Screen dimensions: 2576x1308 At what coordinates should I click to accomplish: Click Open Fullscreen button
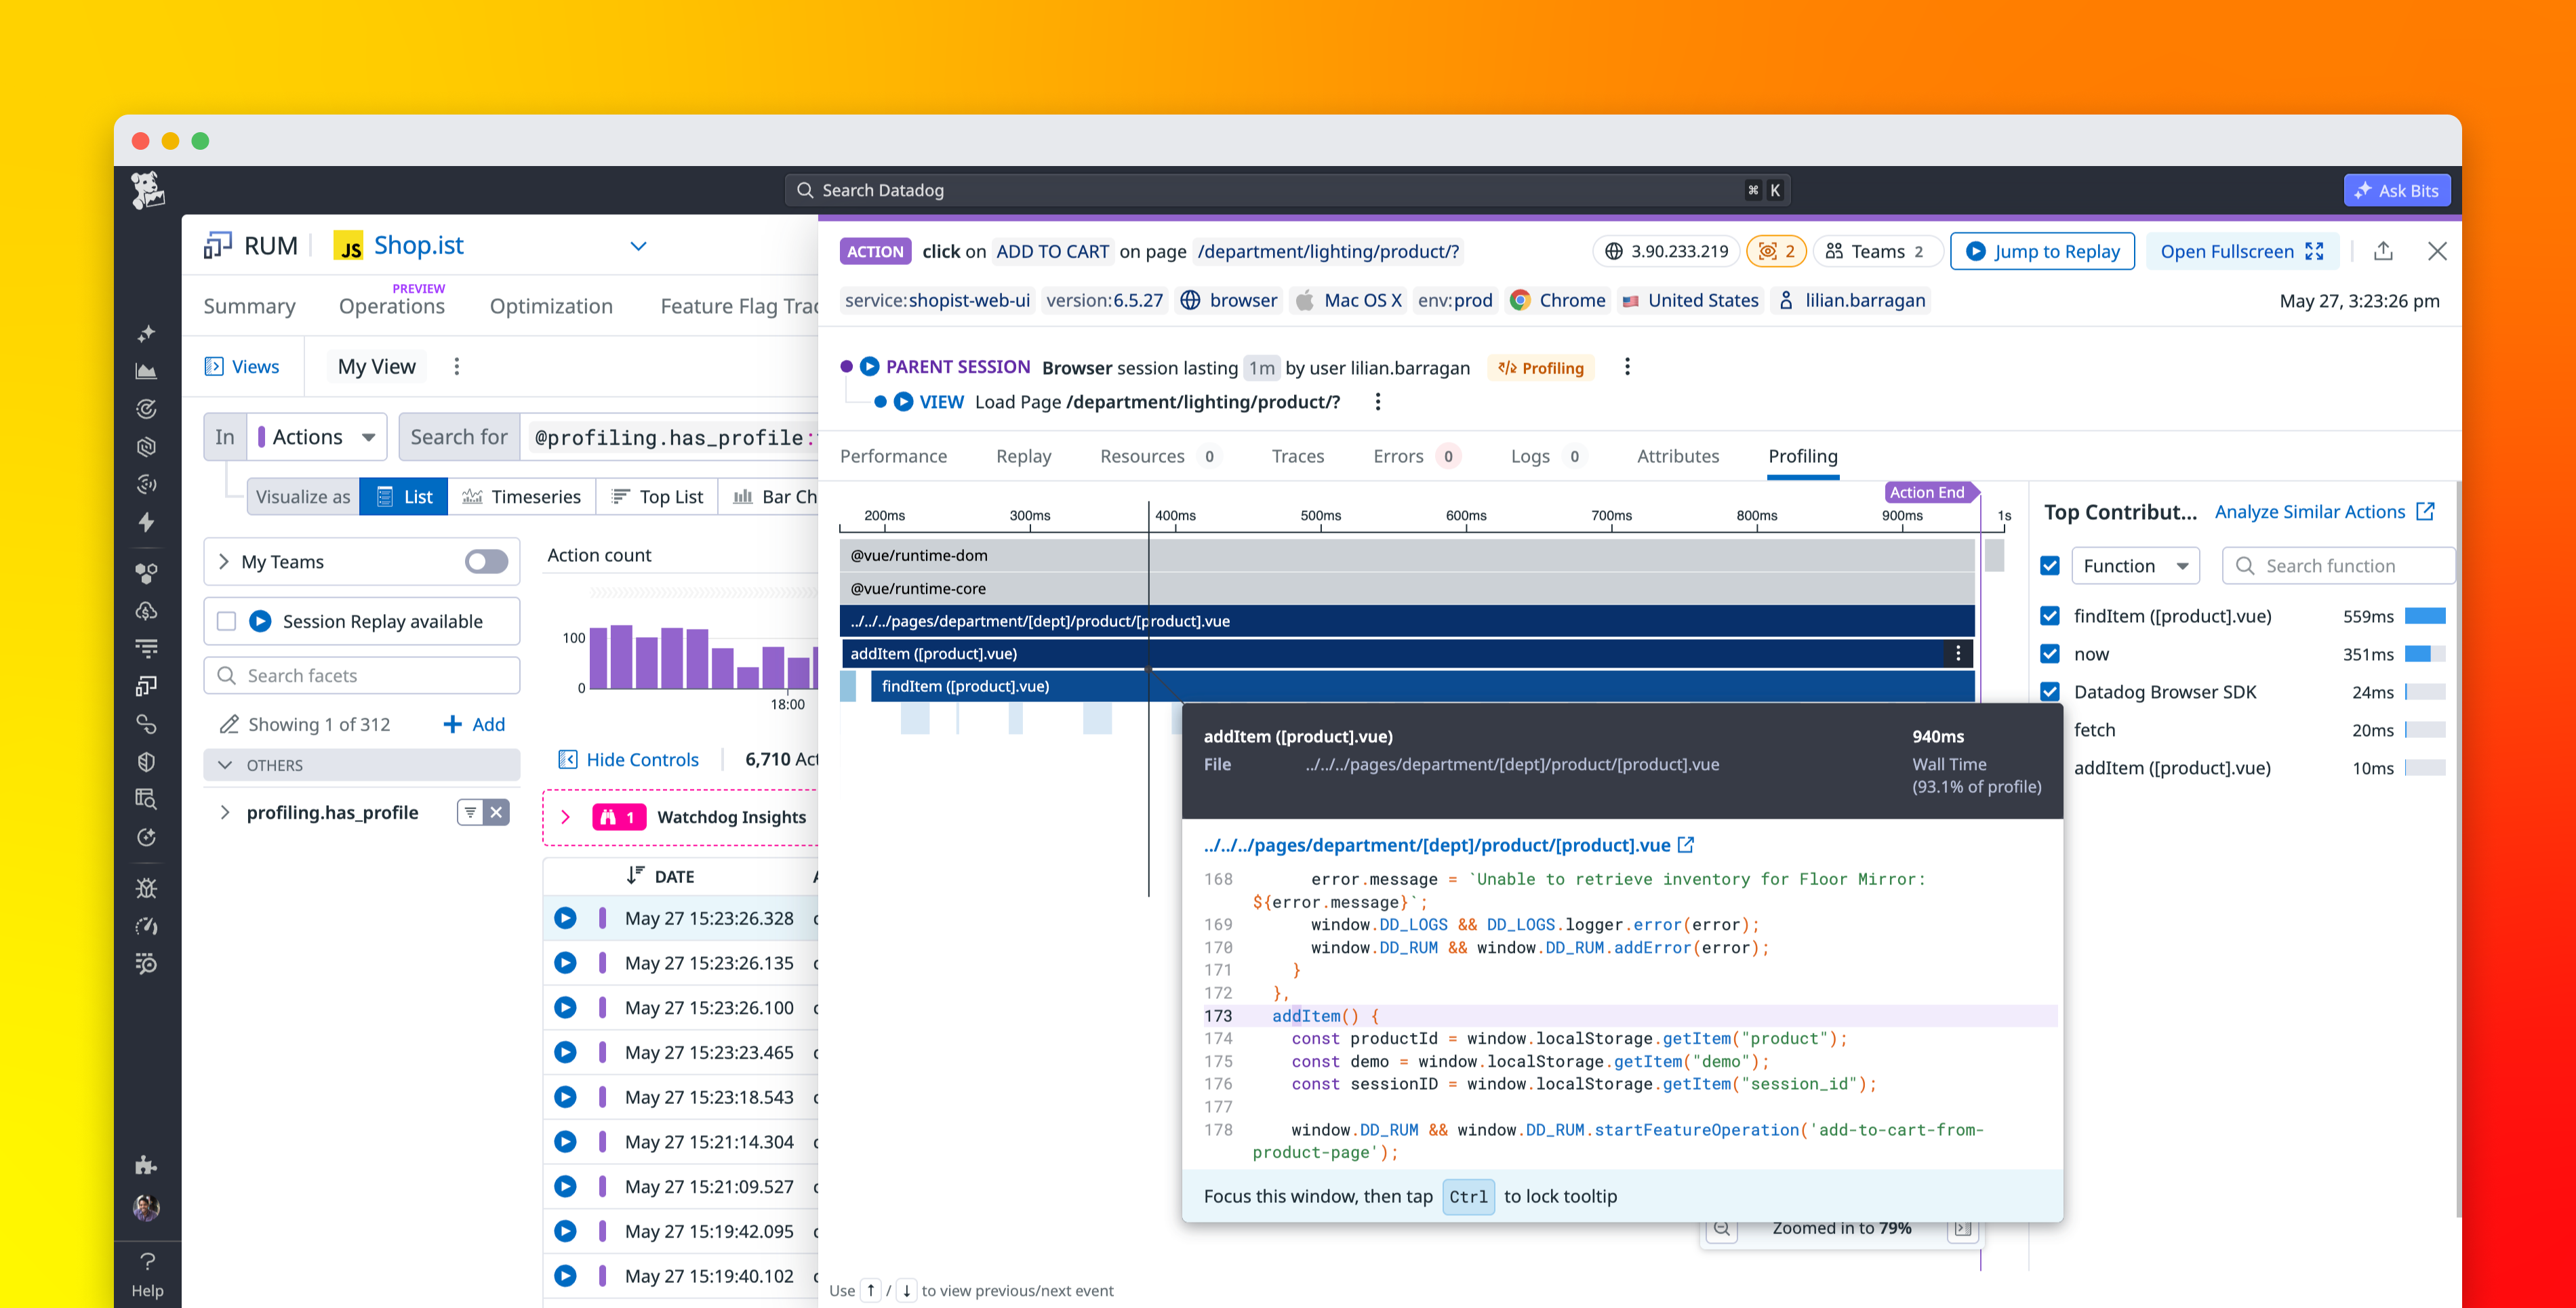point(2242,251)
